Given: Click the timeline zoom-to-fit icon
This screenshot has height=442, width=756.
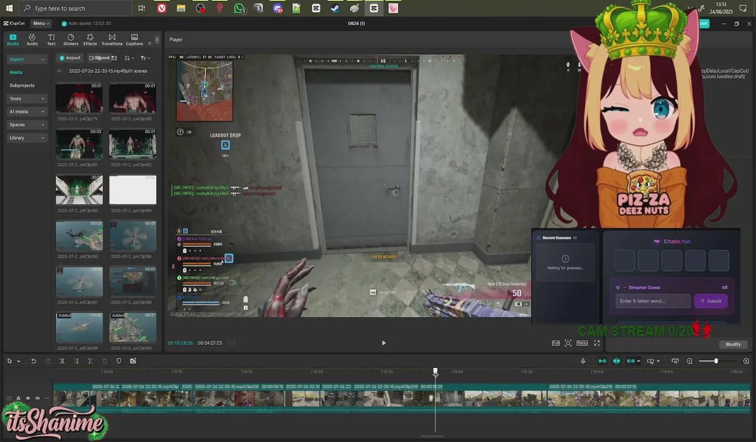Looking at the screenshot, I should pyautogui.click(x=675, y=361).
